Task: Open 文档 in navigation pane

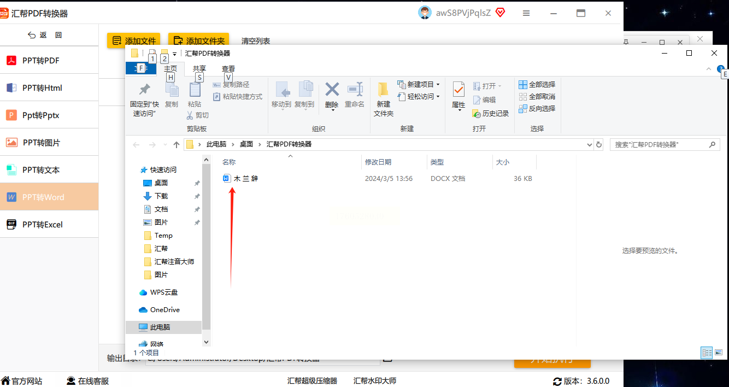Action: [161, 209]
